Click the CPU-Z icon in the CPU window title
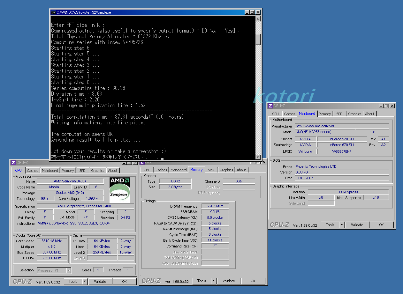Image resolution: width=403 pixels, height=294 pixels. click(13, 163)
